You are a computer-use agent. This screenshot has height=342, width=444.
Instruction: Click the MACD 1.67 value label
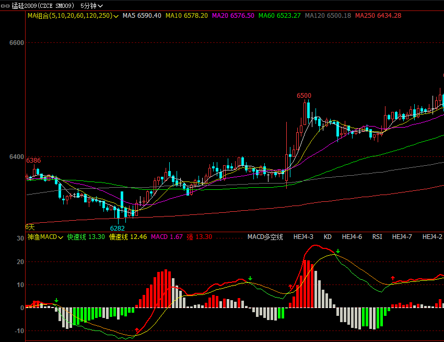coord(167,237)
